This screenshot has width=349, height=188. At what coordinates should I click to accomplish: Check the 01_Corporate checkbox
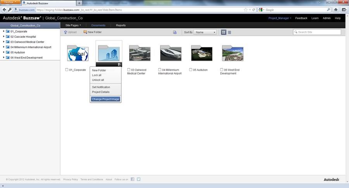pyautogui.click(x=67, y=70)
